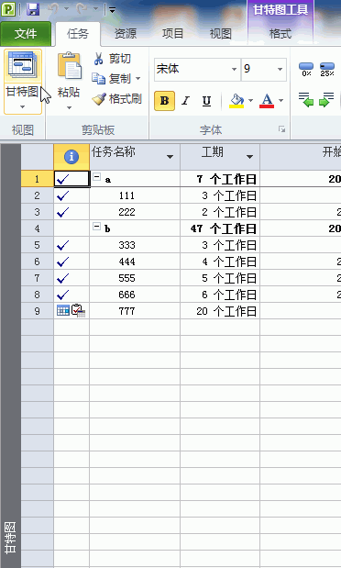The width and height of the screenshot is (341, 568).
Task: Toggle Bold formatting button
Action: 164,100
